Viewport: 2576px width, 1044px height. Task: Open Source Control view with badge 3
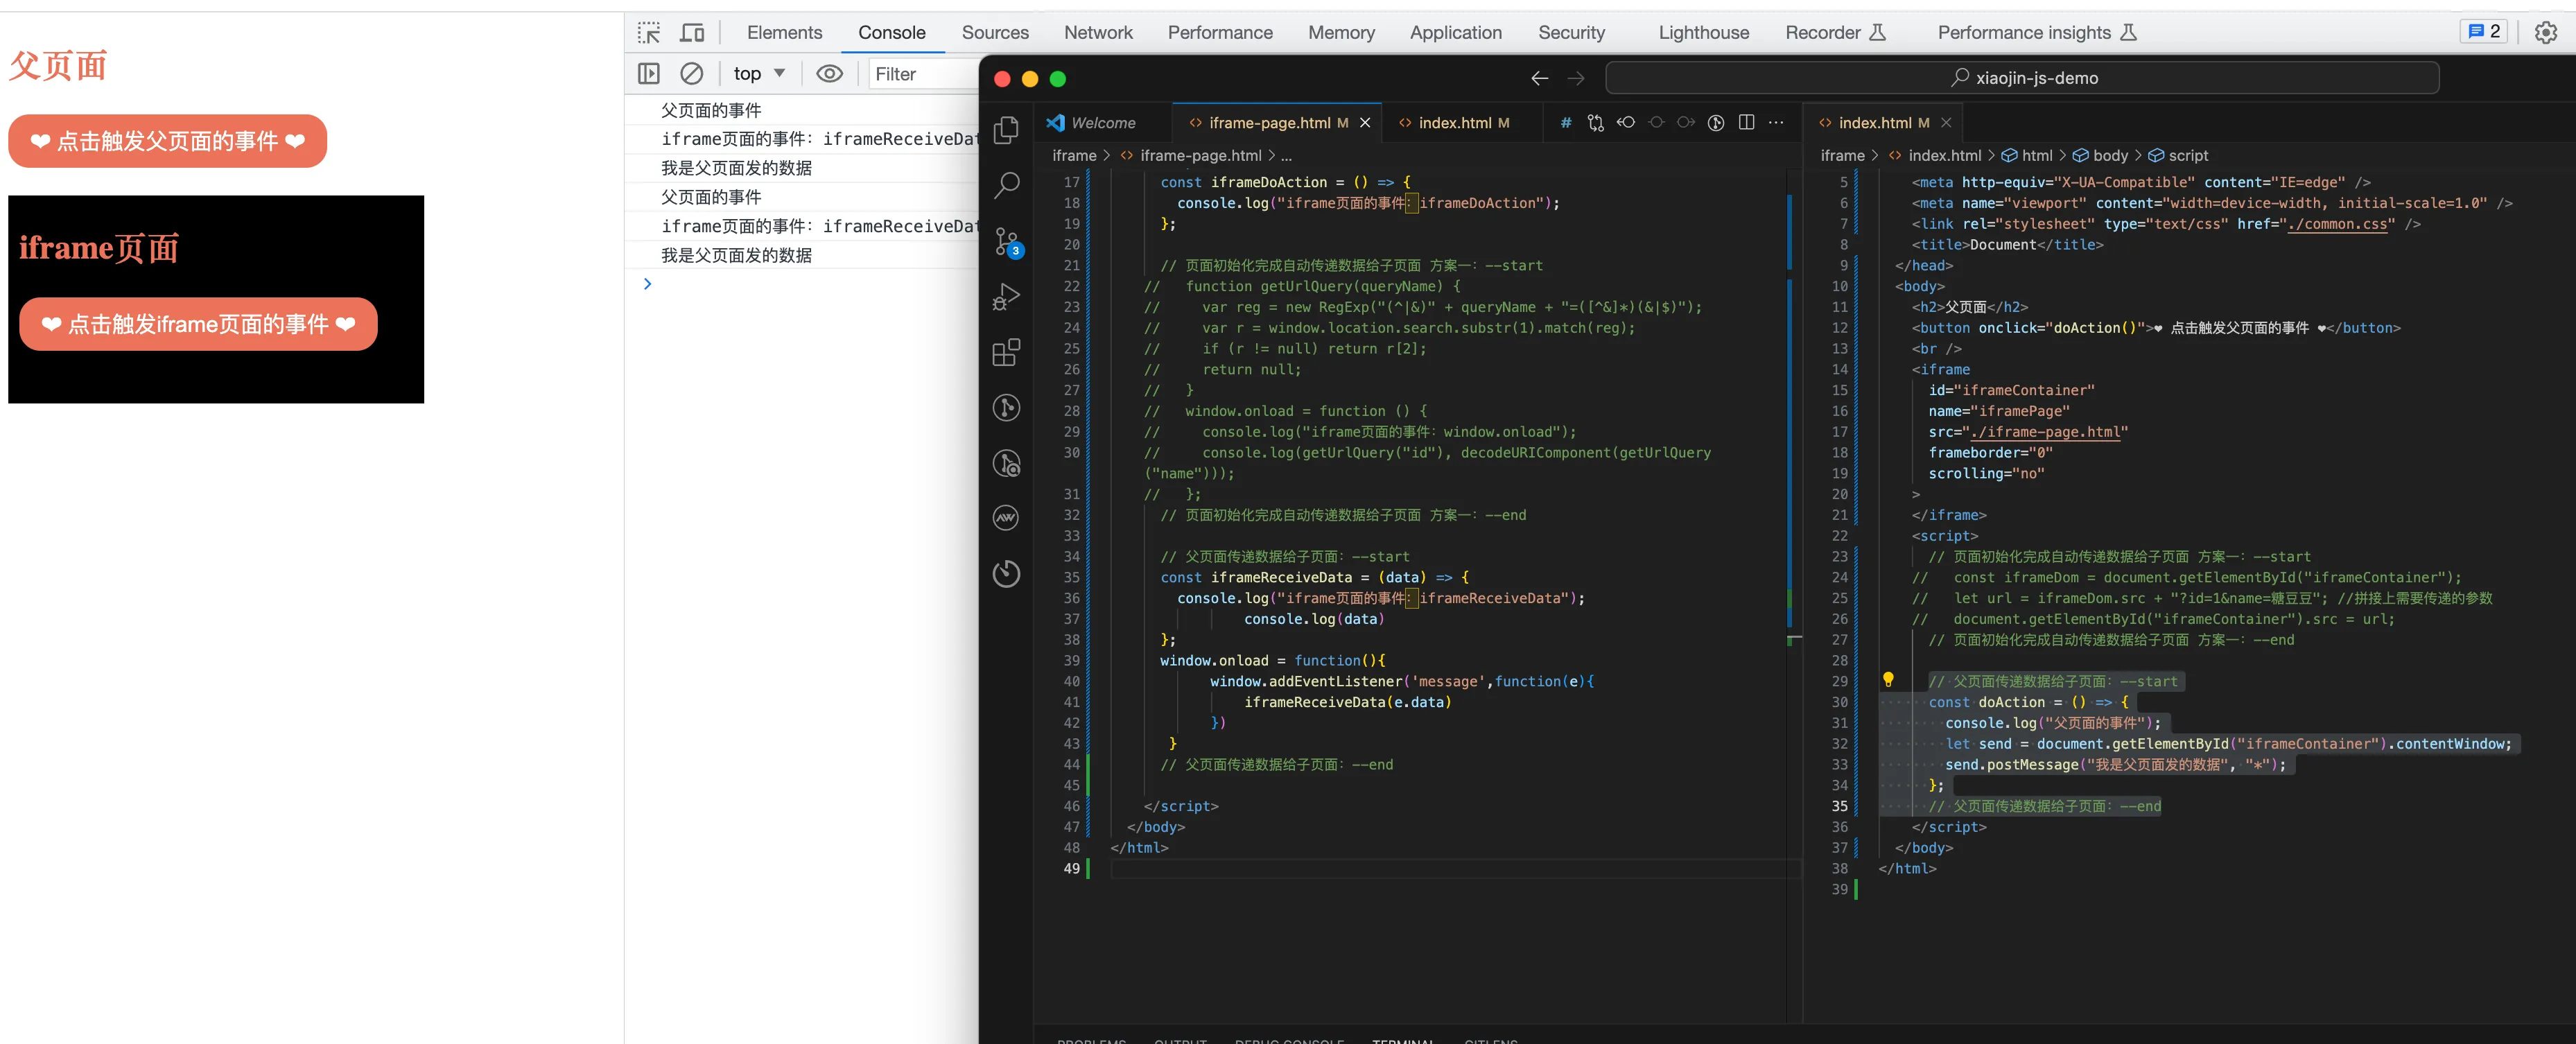(x=1007, y=241)
